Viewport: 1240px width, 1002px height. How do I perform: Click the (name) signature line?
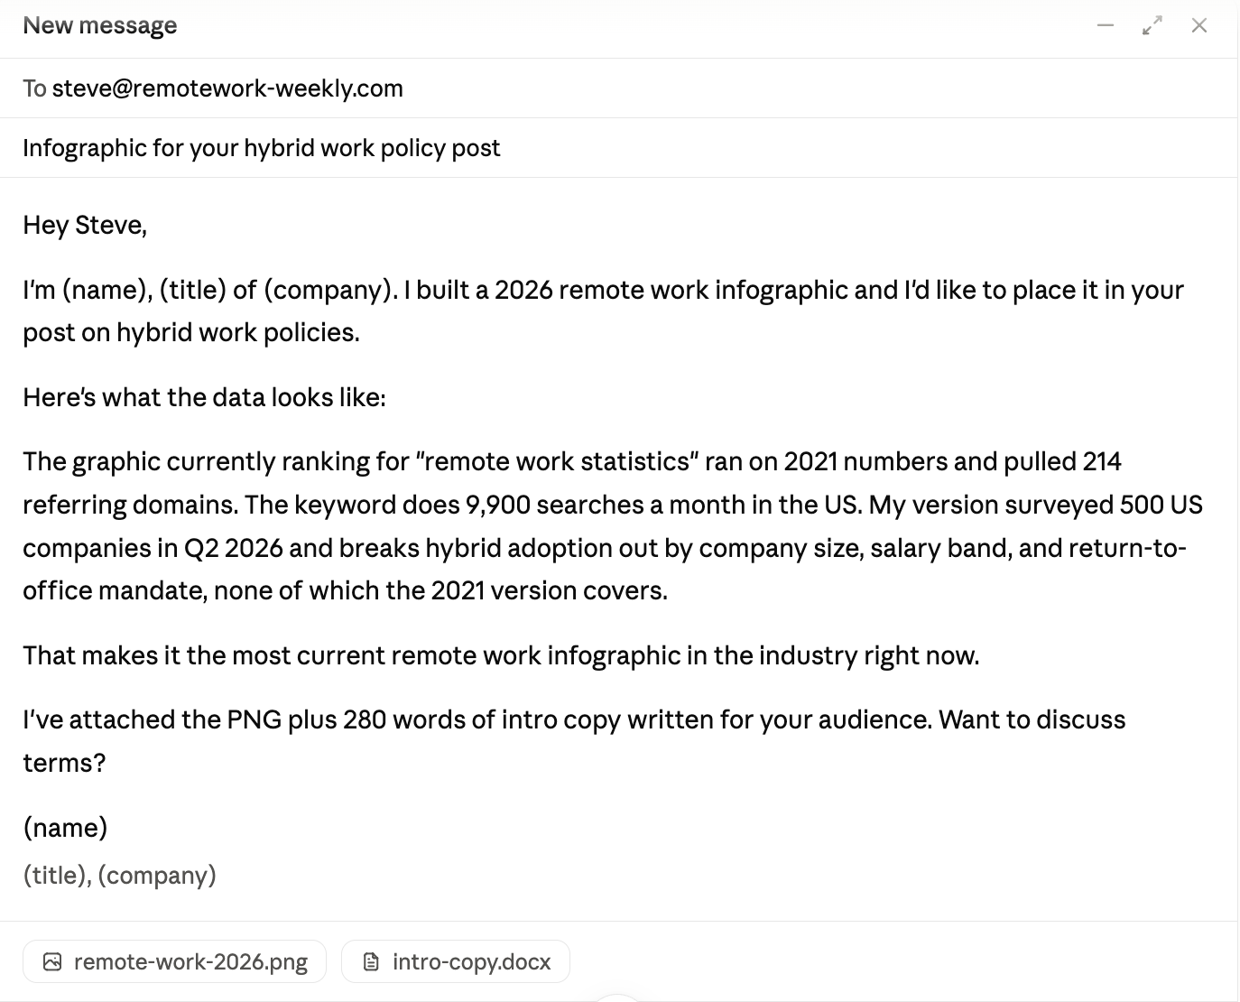[65, 828]
